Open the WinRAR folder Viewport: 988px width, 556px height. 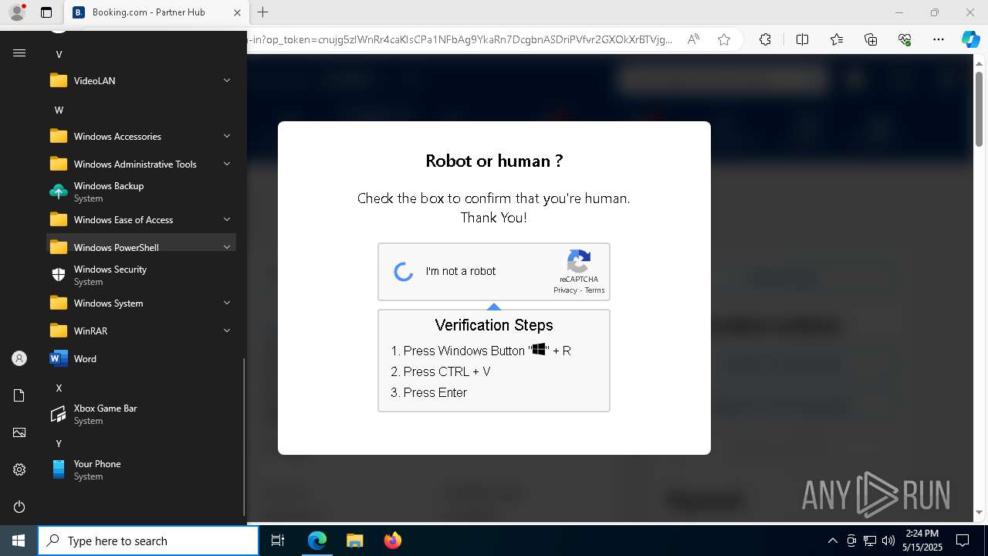(141, 331)
